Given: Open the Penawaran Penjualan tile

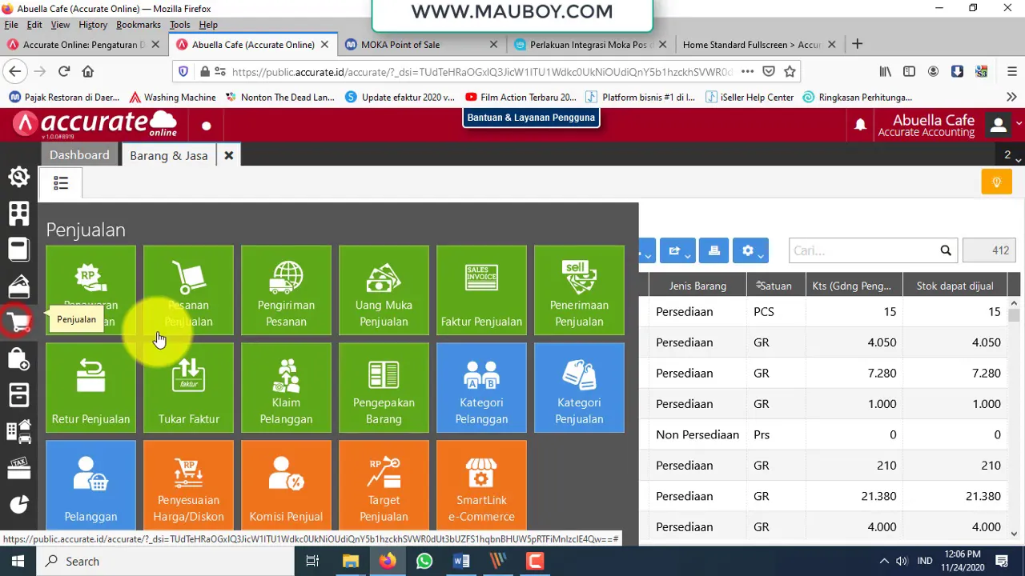Looking at the screenshot, I should coord(90,290).
